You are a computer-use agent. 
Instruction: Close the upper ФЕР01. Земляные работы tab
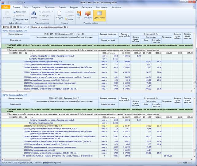tap(25, 31)
